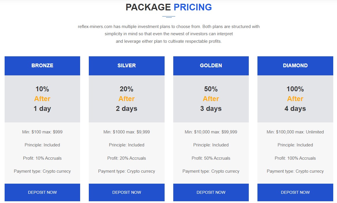Click Profit: 100% Accruals line
337x203 pixels.
point(295,158)
